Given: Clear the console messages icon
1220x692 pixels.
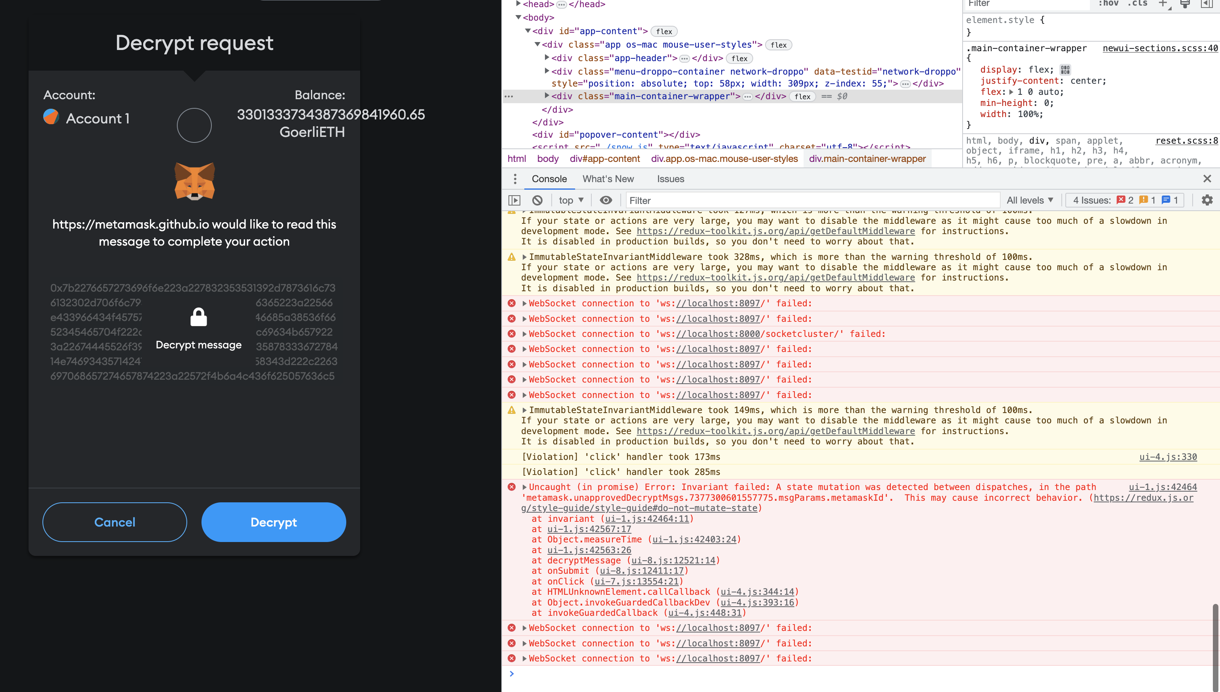Looking at the screenshot, I should (x=537, y=200).
